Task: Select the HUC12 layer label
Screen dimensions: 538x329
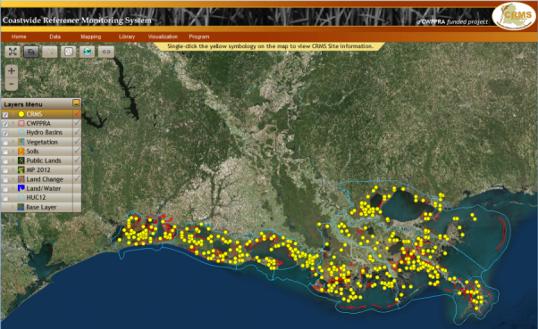Action: [36, 198]
